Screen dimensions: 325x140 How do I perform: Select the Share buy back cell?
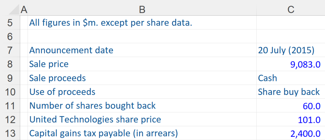(x=289, y=92)
